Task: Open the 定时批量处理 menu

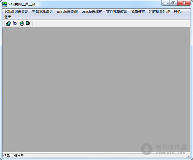Action: (159, 12)
